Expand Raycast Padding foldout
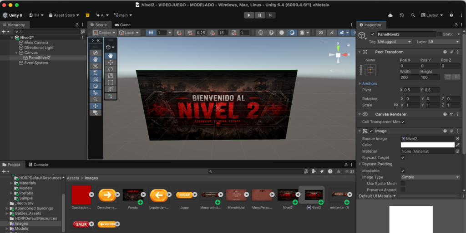Viewport: 466px width, 233px height. (360, 164)
